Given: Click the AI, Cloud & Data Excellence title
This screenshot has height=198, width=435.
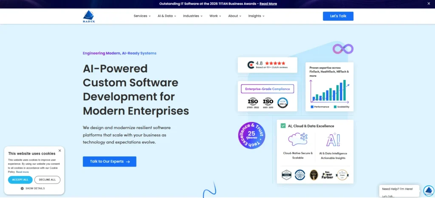Looking at the screenshot, I should (x=311, y=126).
